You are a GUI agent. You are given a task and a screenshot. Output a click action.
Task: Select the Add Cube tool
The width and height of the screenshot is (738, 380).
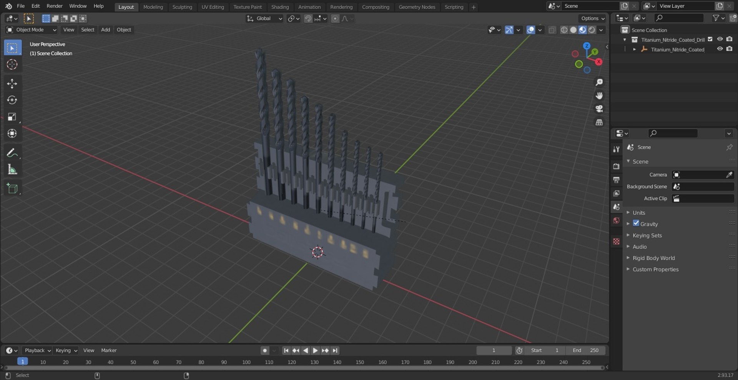pyautogui.click(x=12, y=188)
